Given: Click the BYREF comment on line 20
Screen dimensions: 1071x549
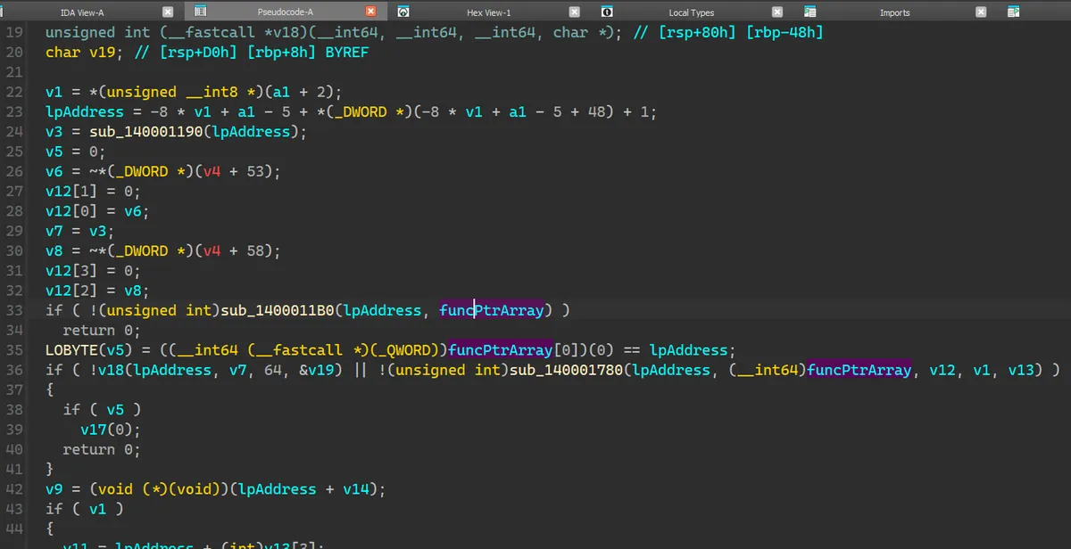Looking at the screenshot, I should [x=347, y=52].
